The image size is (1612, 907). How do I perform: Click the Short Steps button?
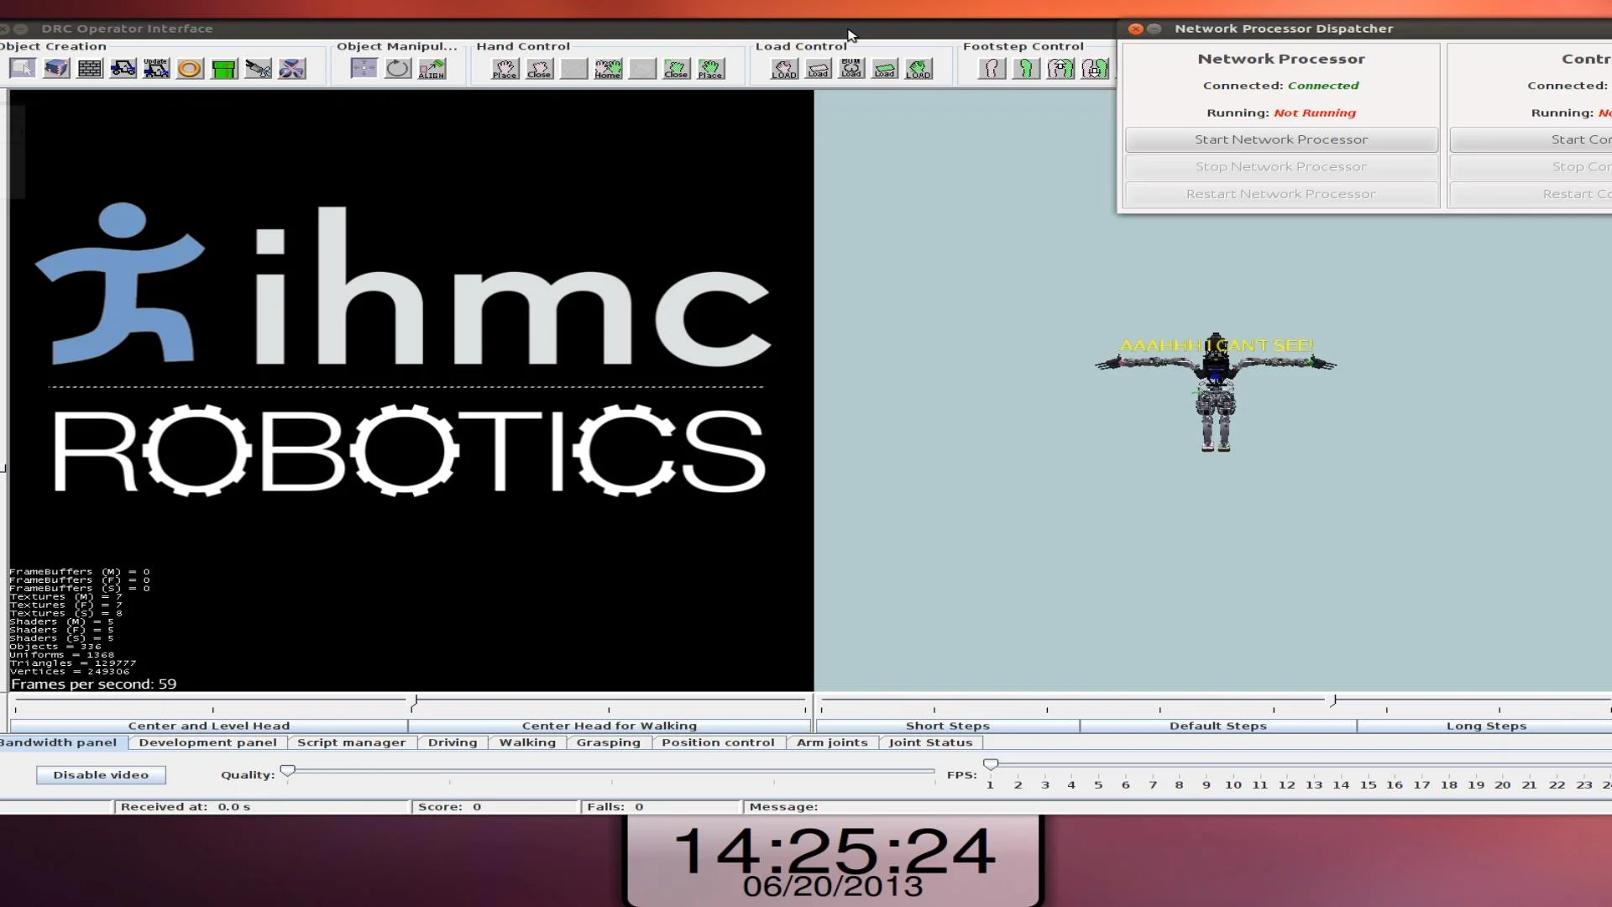tap(947, 726)
